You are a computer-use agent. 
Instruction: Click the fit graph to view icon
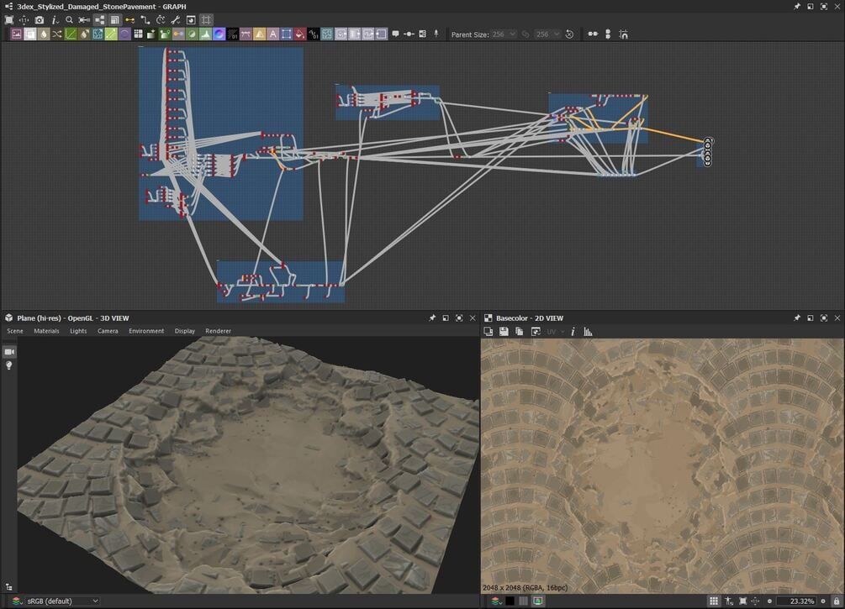[9, 20]
